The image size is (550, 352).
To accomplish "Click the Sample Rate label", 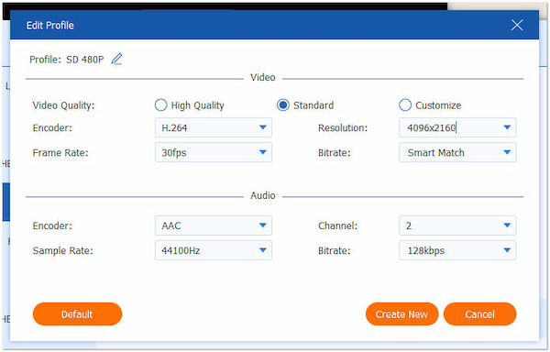I will pyautogui.click(x=62, y=250).
